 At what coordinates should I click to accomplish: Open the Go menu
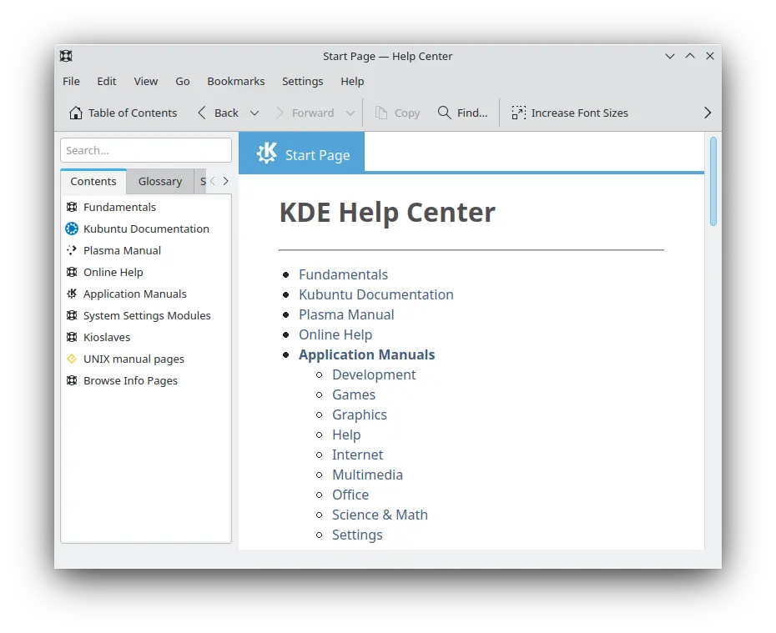(183, 81)
